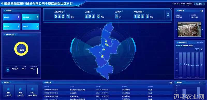Click the info icon next to 生物资产分布
Image resolution: width=207 pixels, height=100 pixels.
coord(15,35)
